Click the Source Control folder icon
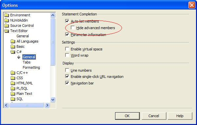This screenshot has height=125, width=197. [7, 26]
